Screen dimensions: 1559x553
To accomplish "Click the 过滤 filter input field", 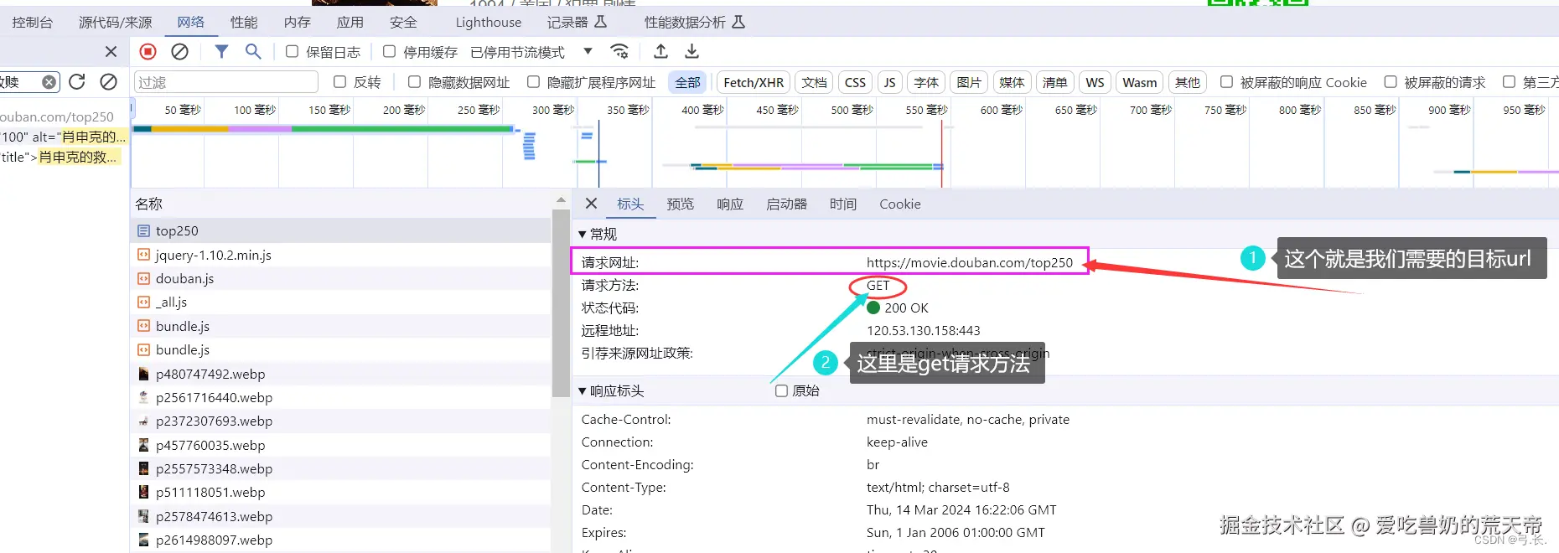I will (x=226, y=82).
